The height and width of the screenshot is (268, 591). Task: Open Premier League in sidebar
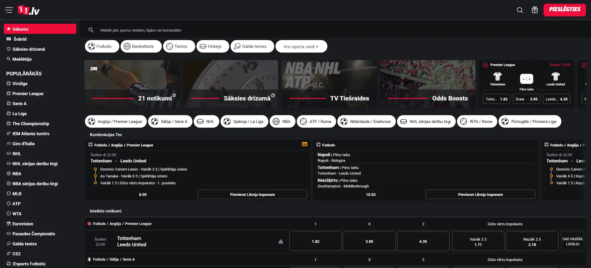click(x=40, y=94)
